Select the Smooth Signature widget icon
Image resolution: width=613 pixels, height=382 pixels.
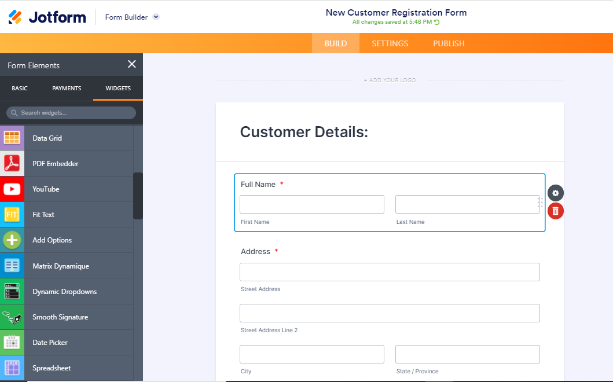click(x=12, y=317)
